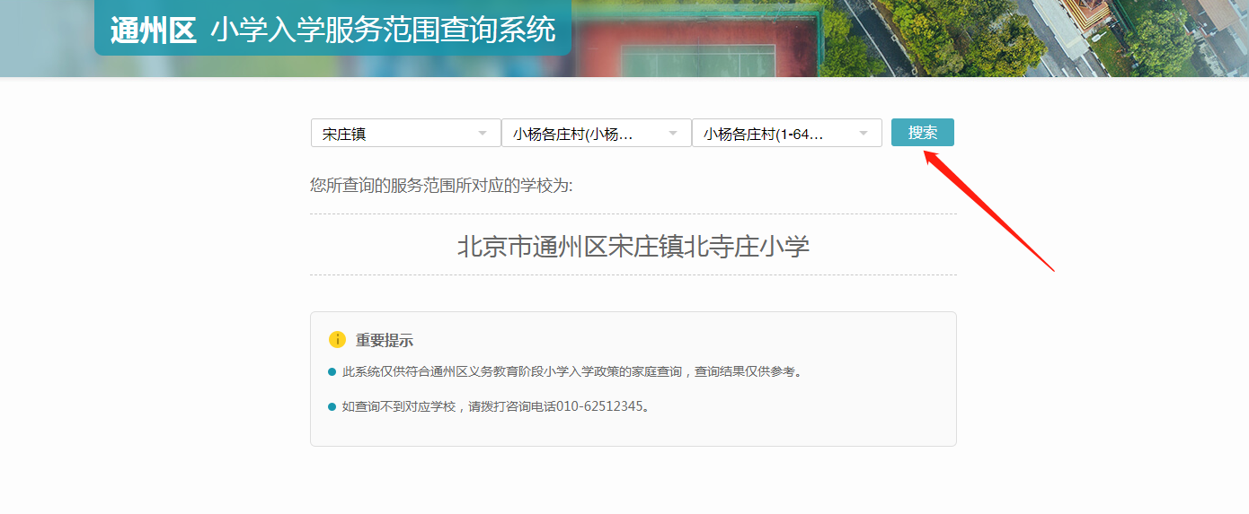Click the notice starting 此系统仅供符合通州区
Image resolution: width=1249 pixels, height=514 pixels.
571,371
